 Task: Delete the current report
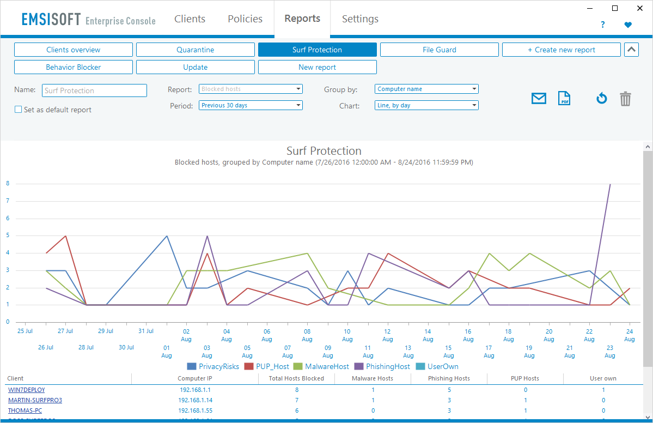click(x=625, y=98)
